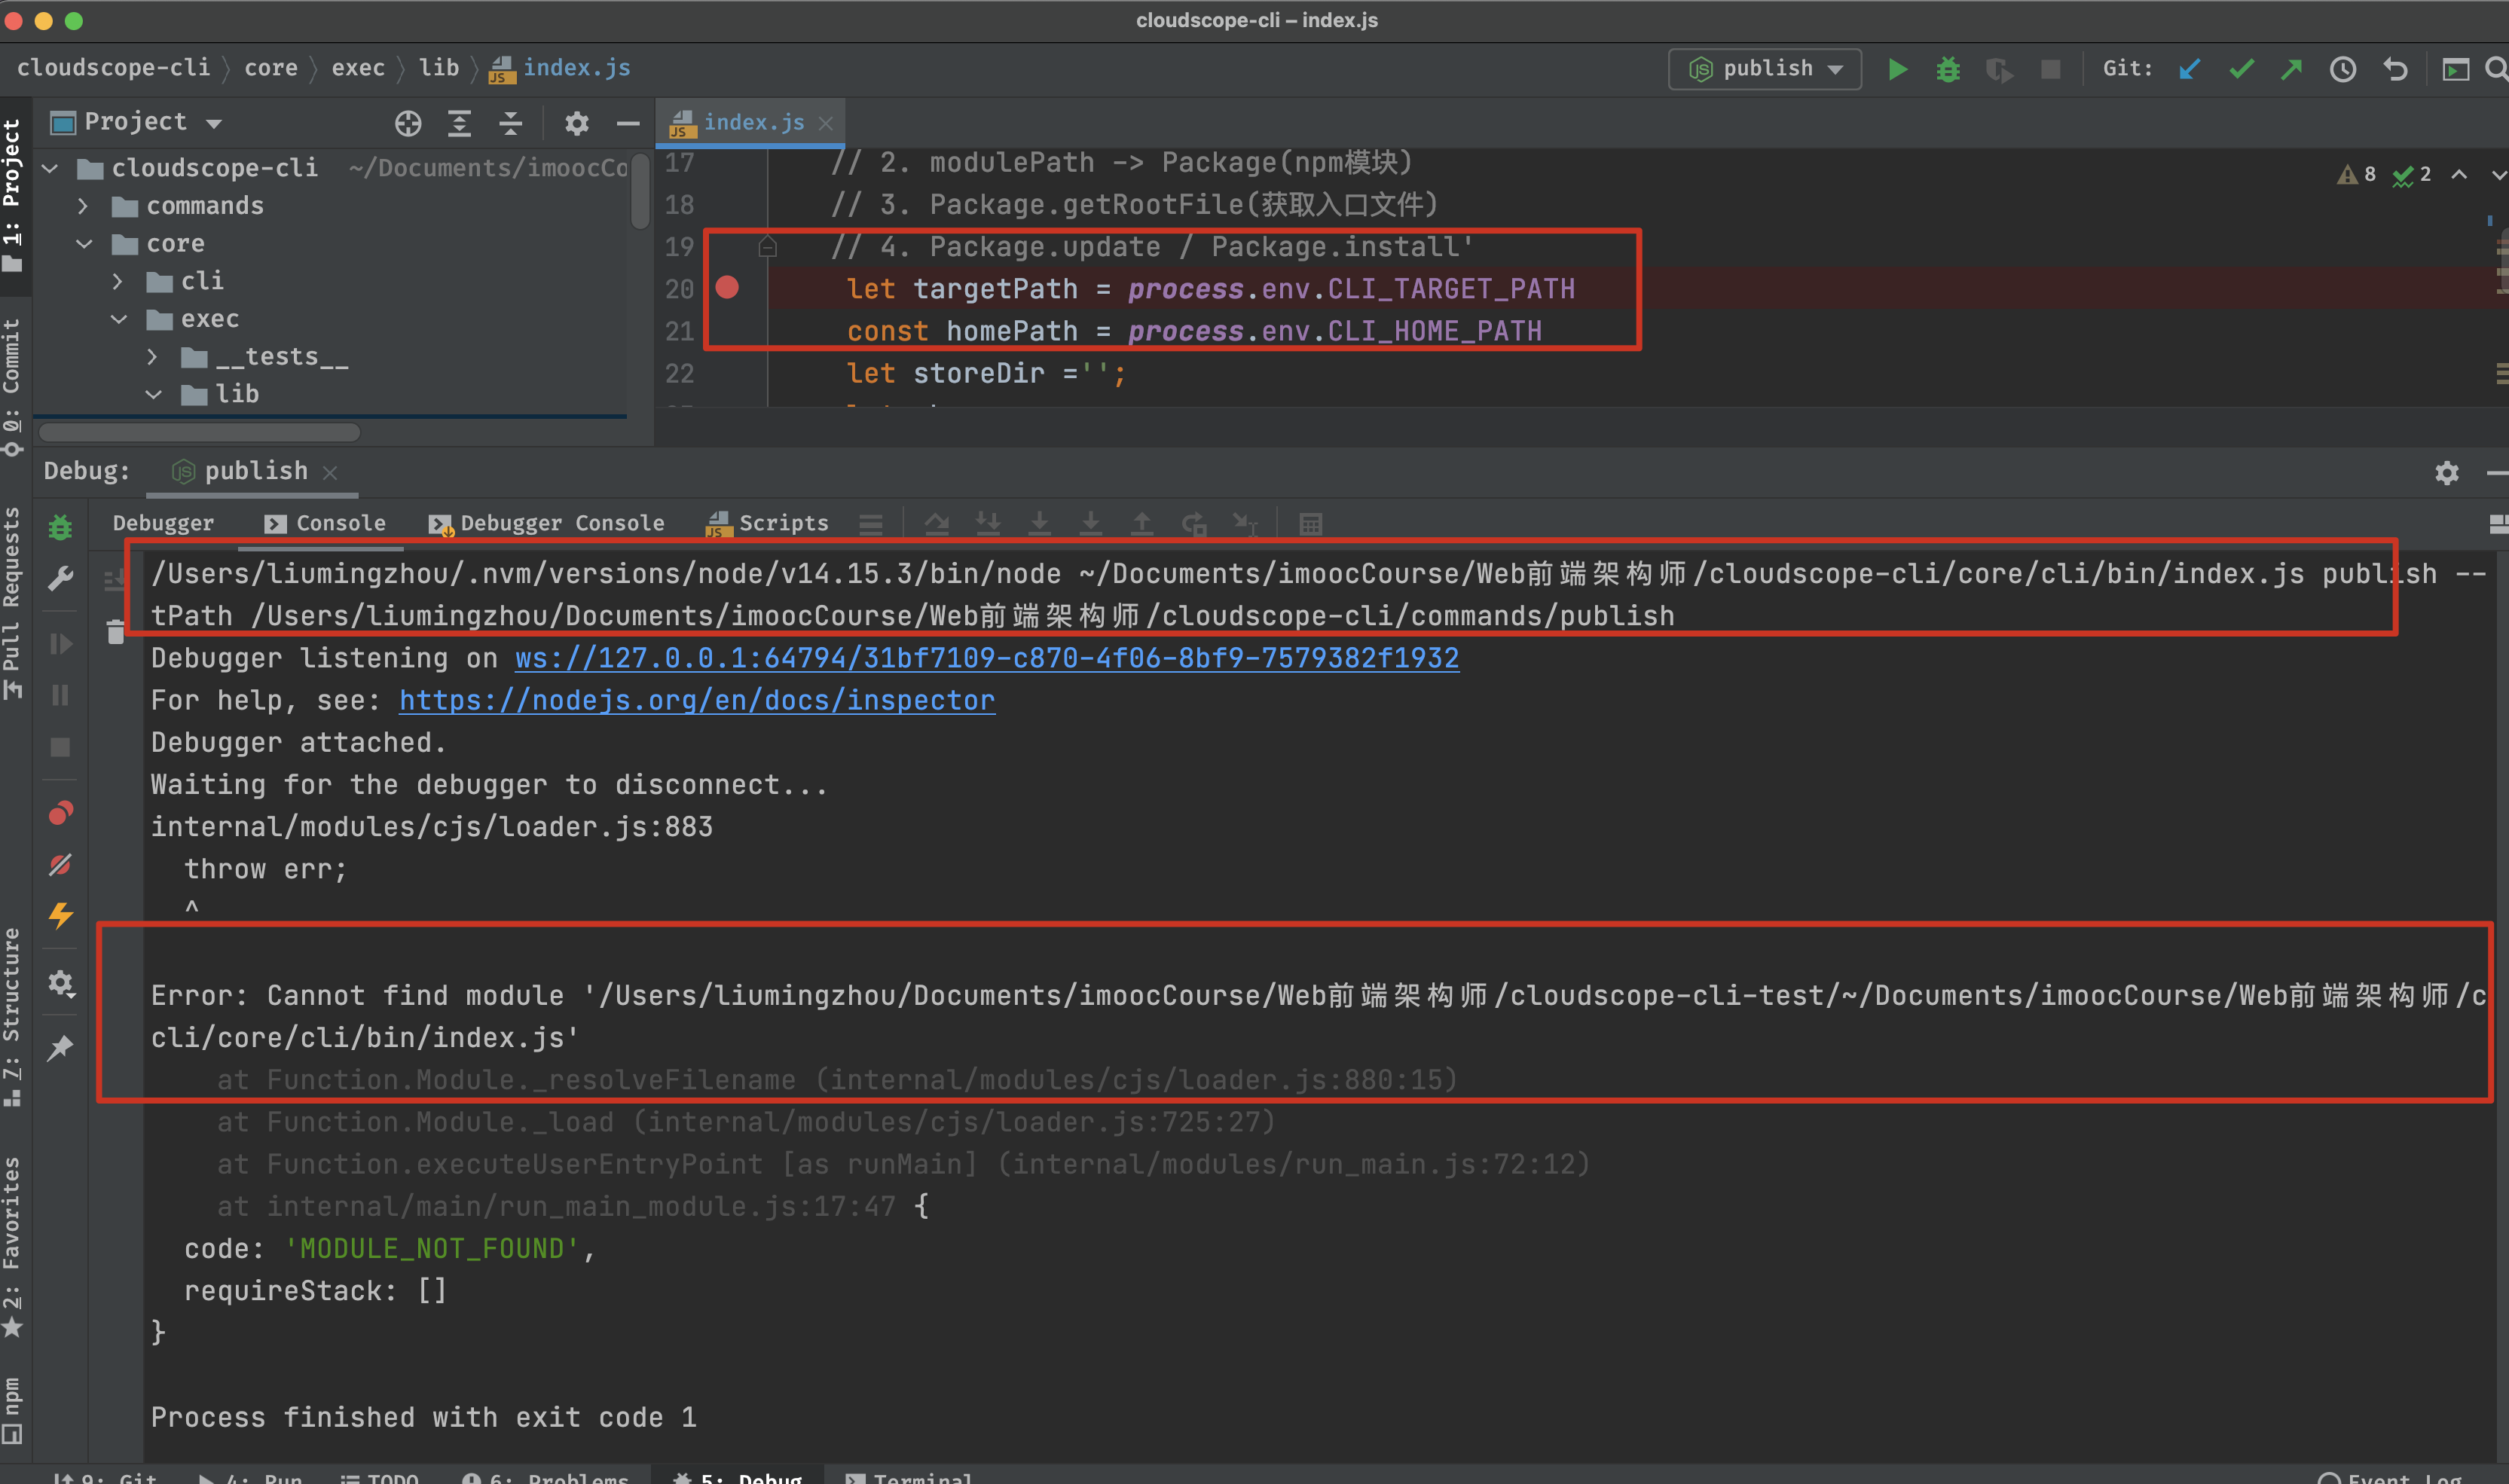Open the Project view selector dropdown
This screenshot has width=2509, height=1484.
[x=137, y=123]
